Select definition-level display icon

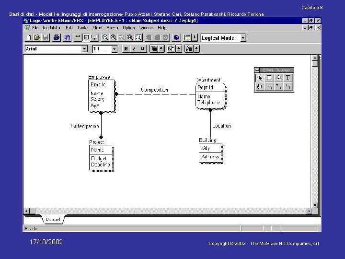(94, 38)
